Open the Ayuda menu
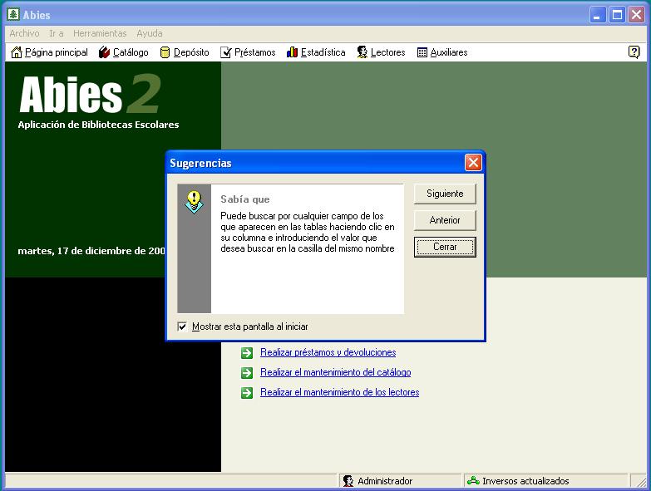Viewport: 651px width, 491px height. click(150, 33)
